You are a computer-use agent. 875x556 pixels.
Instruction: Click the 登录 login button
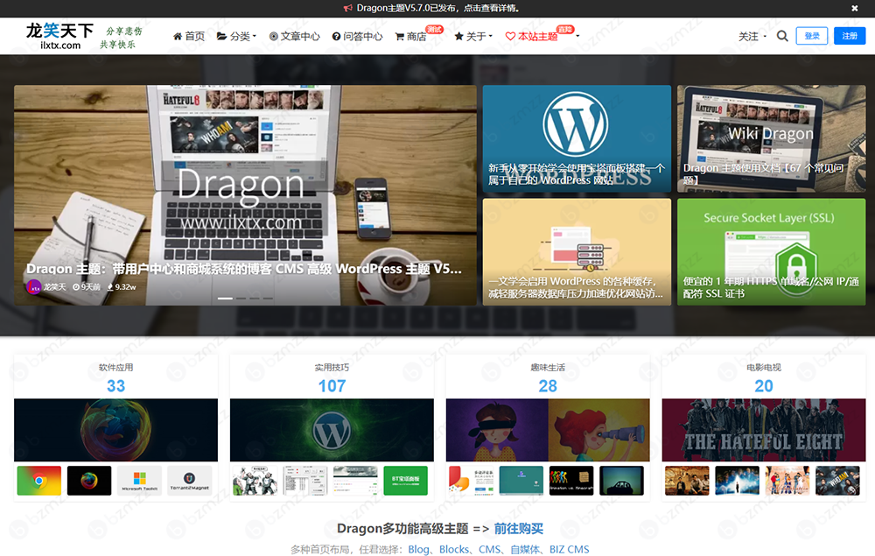pos(812,36)
